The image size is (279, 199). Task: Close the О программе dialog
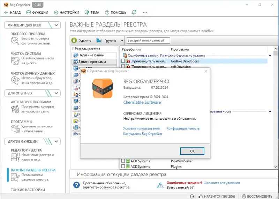[206, 71]
